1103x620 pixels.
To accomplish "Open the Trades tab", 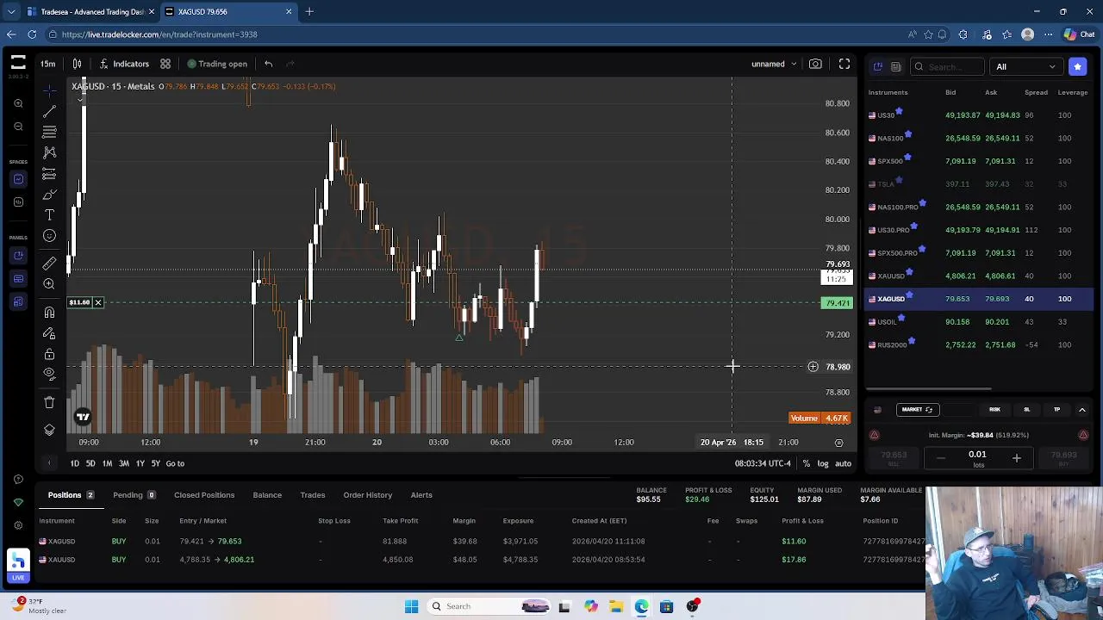I will (x=312, y=495).
